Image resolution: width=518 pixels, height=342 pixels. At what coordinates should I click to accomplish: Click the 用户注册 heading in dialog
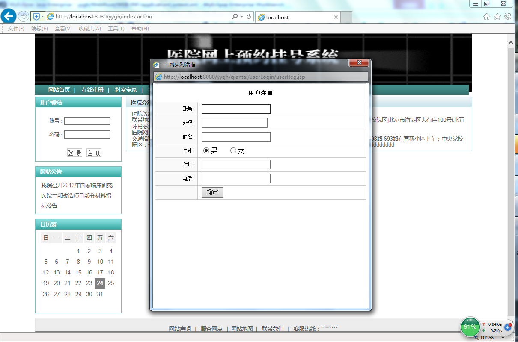click(261, 93)
